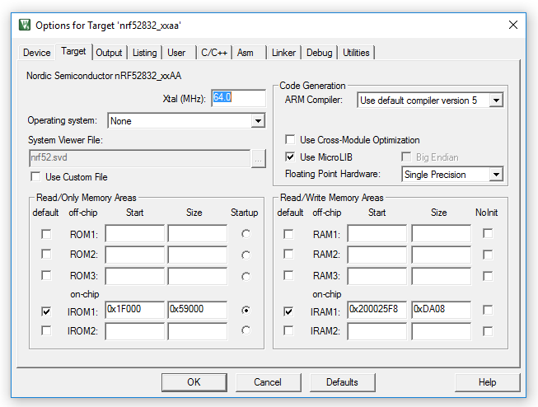Select the ROM3 Startup radio button
This screenshot has height=407, width=538.
click(x=246, y=277)
